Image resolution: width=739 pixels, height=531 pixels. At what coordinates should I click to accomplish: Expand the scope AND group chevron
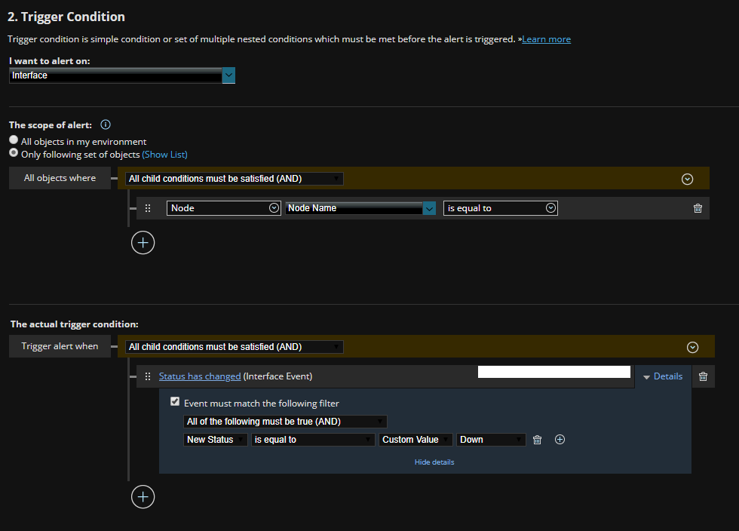686,180
